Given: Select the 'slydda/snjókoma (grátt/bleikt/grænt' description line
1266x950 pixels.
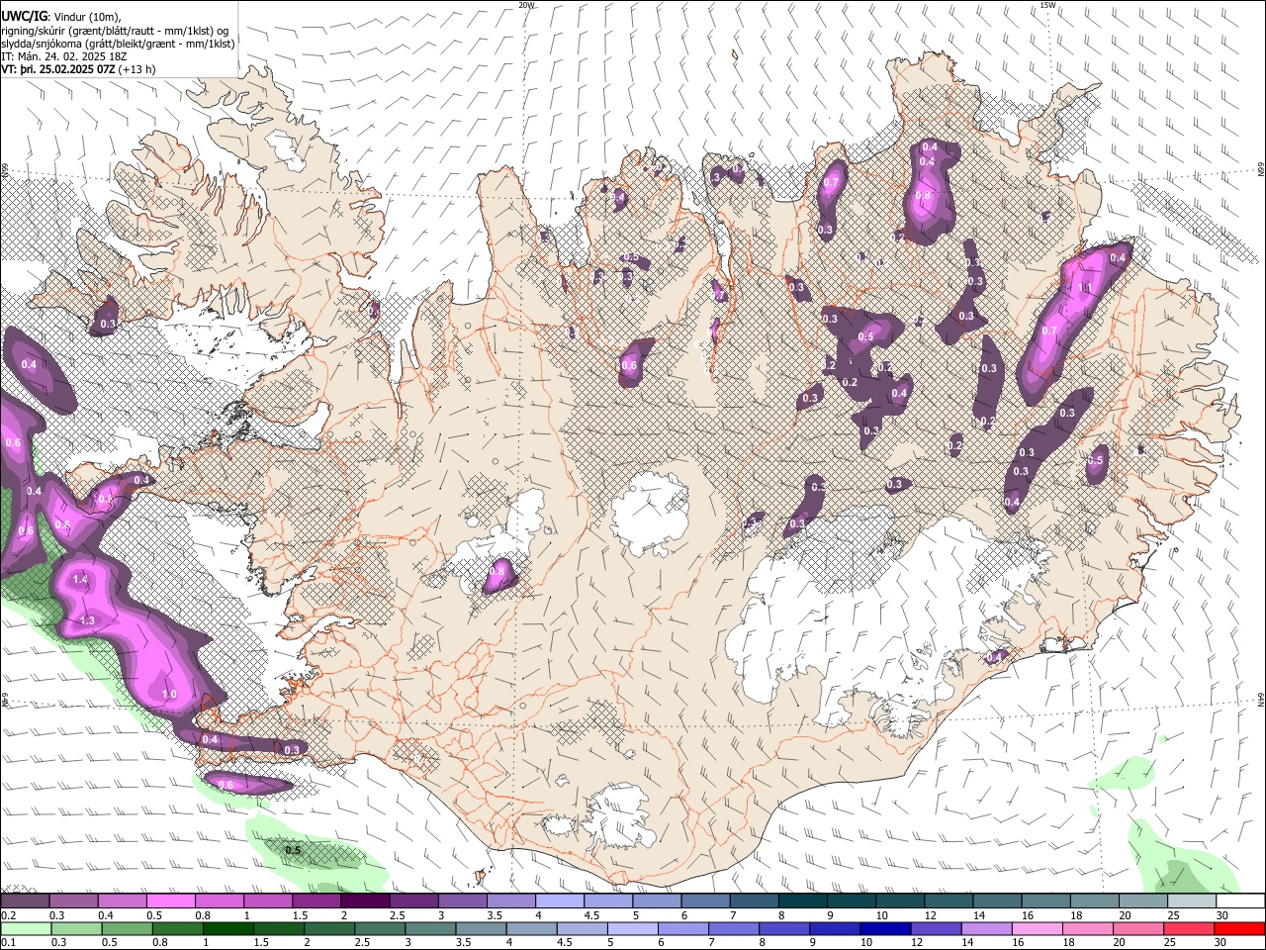Looking at the screenshot, I should pos(118,43).
